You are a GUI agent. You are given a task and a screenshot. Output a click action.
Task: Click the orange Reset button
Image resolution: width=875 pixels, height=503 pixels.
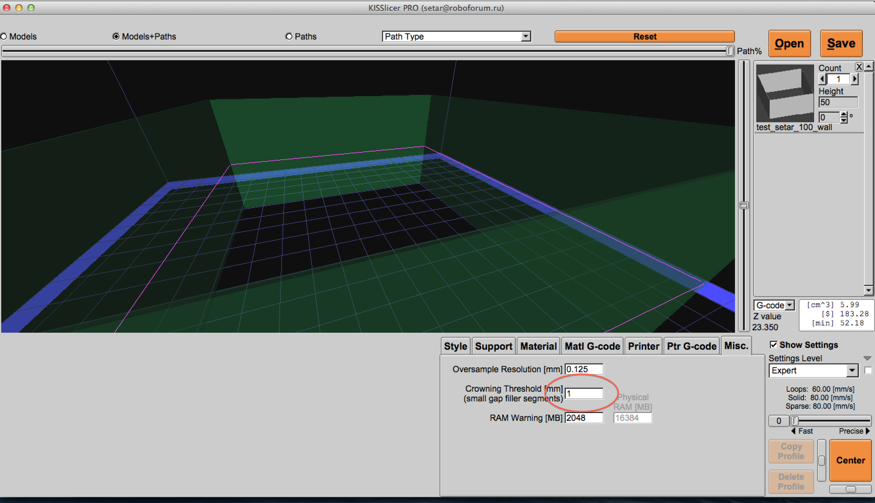tap(644, 36)
